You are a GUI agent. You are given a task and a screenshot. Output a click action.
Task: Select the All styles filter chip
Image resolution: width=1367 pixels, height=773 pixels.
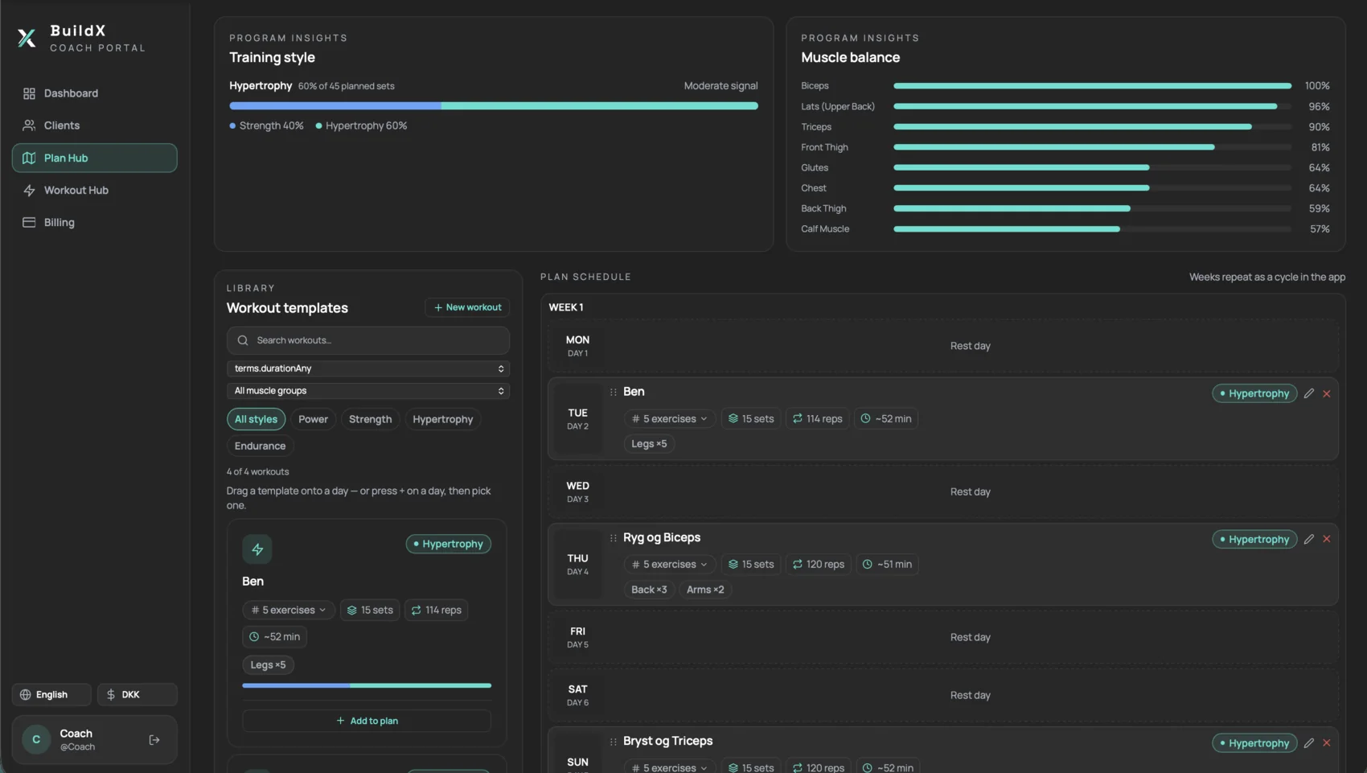tap(256, 419)
